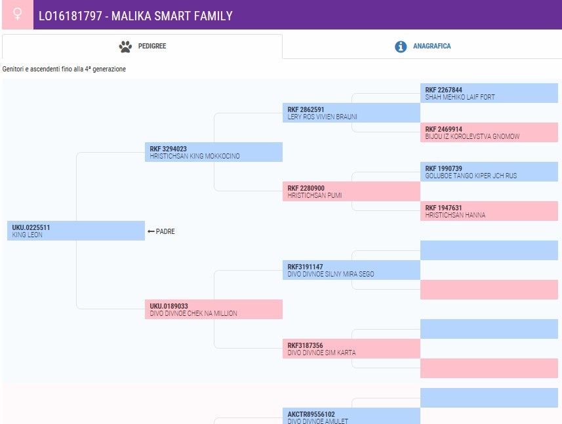Open DIVO DIVNOE AMULET entry
Image resolution: width=562 pixels, height=424 pixels.
coord(351,416)
